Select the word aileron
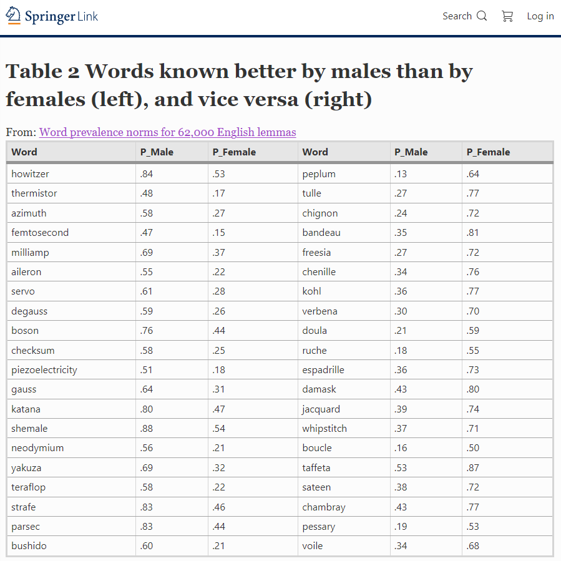 [x=26, y=272]
